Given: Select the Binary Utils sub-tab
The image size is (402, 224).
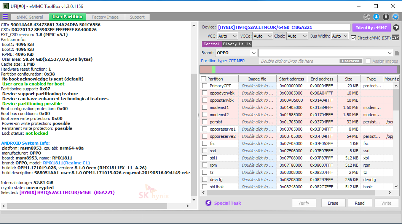Looking at the screenshot, I should [237, 44].
